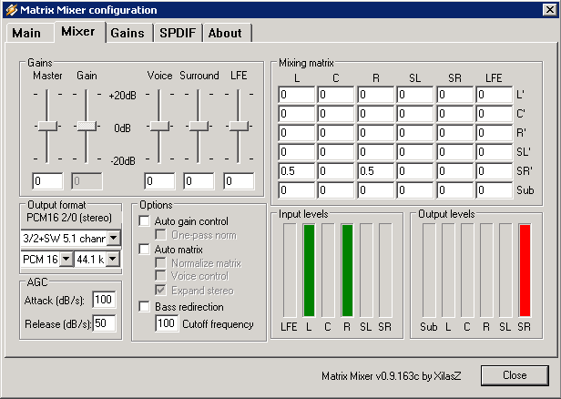Click the Master gain value field
Image resolution: width=561 pixels, height=399 pixels.
click(47, 181)
